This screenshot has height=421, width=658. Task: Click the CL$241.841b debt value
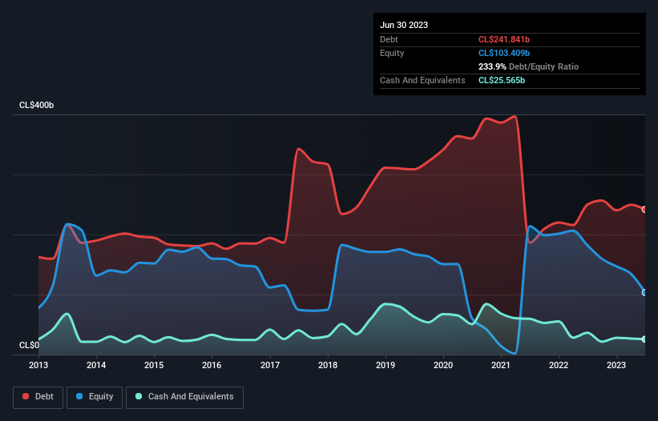pyautogui.click(x=504, y=39)
